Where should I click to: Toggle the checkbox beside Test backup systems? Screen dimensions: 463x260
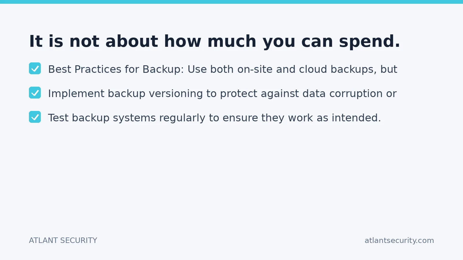pyautogui.click(x=35, y=117)
